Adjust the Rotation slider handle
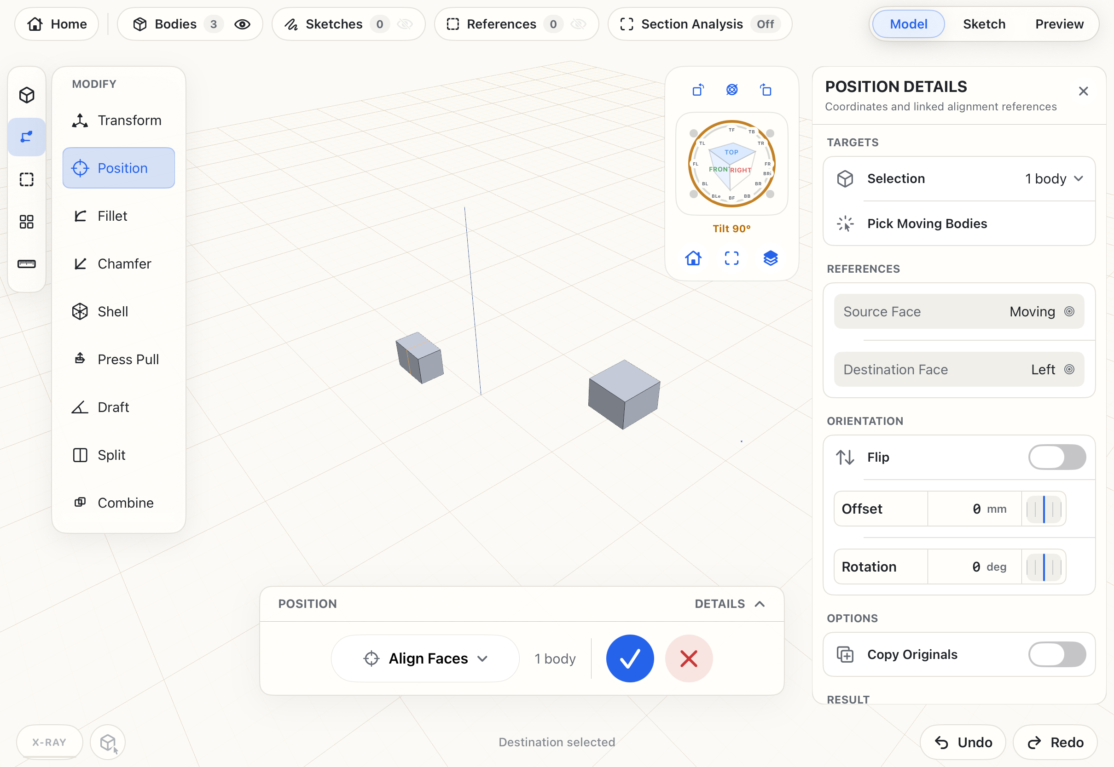This screenshot has height=767, width=1114. click(1044, 567)
